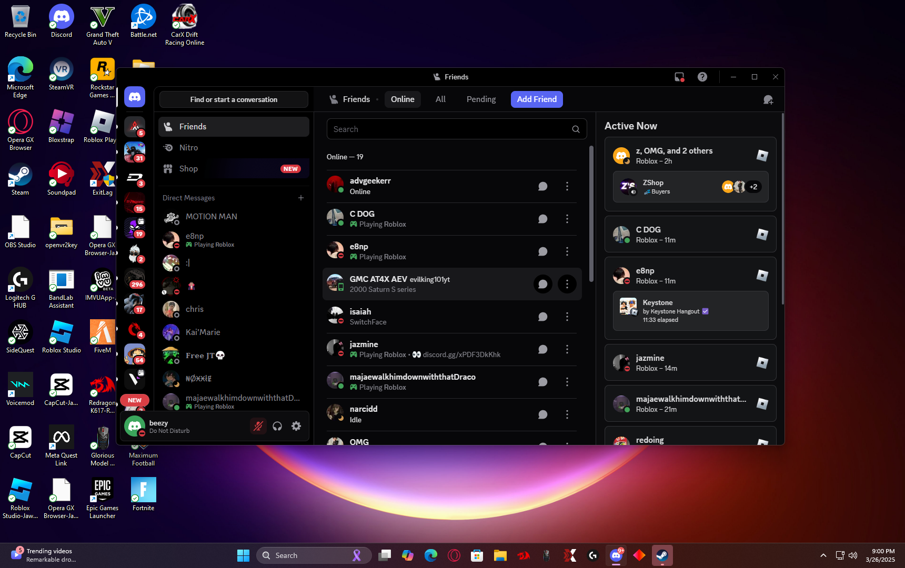The image size is (905, 568).
Task: Open more options for GMC AT4X AEV
Action: click(x=567, y=284)
